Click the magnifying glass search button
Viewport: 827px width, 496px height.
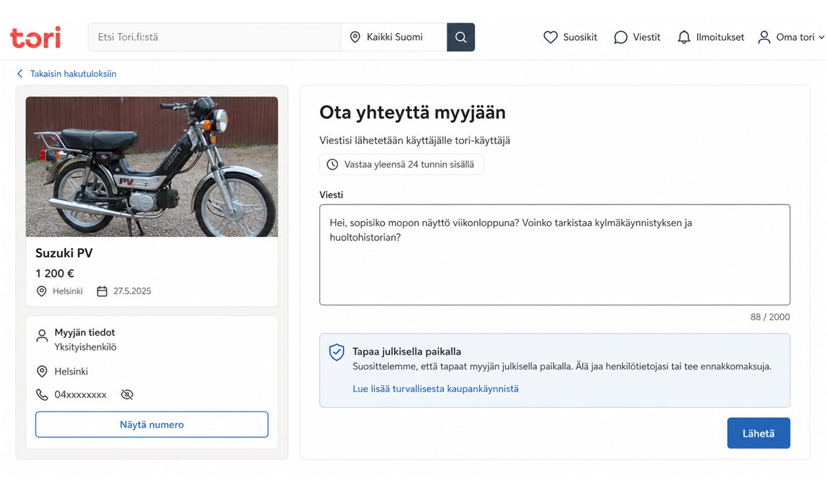click(x=461, y=37)
